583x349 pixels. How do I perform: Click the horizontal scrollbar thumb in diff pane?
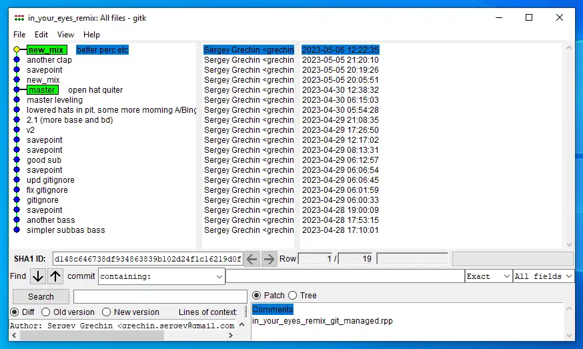click(92, 335)
